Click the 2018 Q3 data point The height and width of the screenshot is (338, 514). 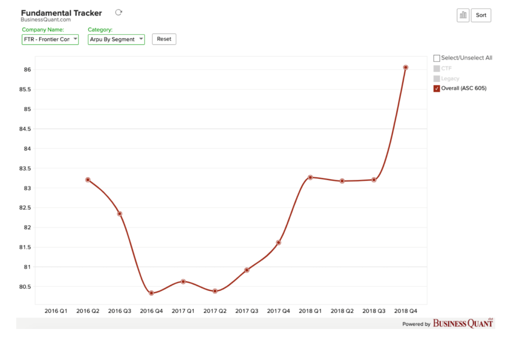(x=373, y=180)
